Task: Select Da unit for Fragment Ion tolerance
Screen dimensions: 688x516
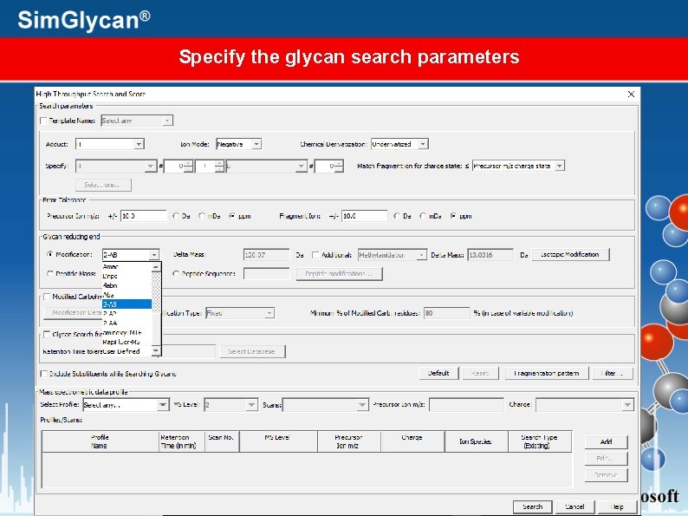Action: [397, 216]
